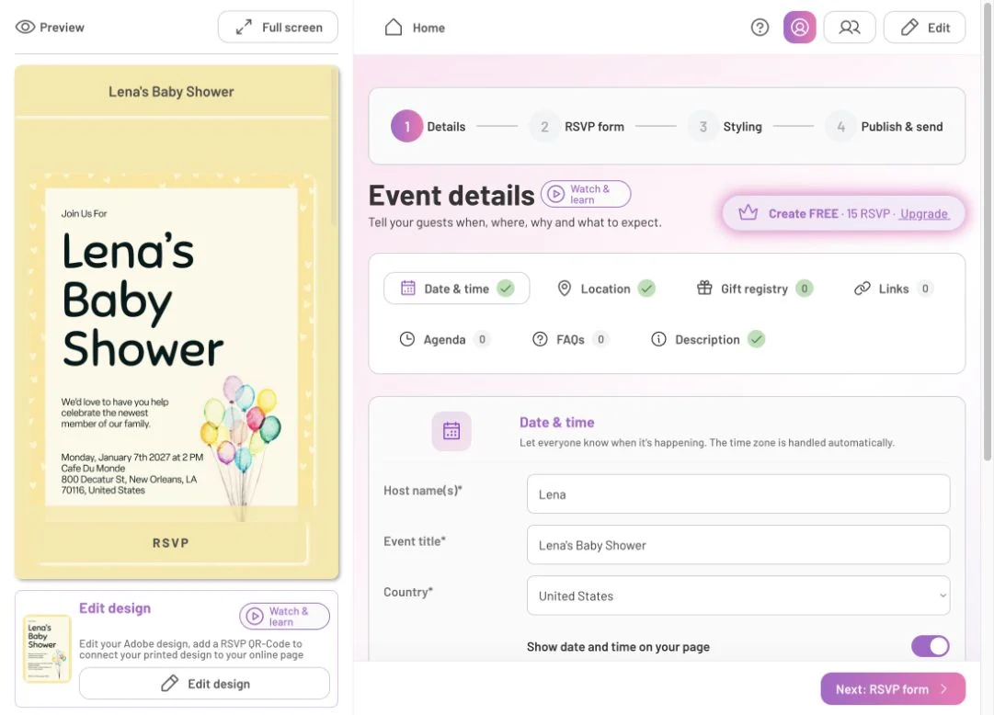Go to step 2 RSVP form
994x715 pixels.
[x=577, y=126]
